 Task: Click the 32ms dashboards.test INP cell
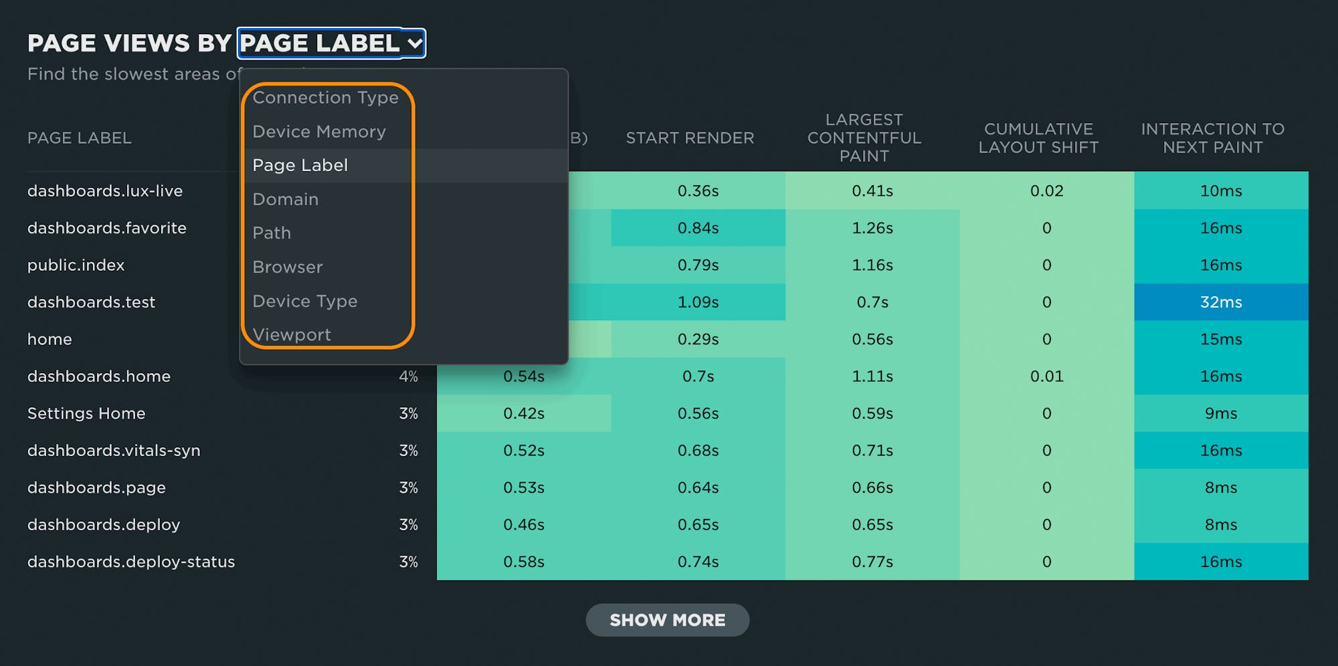tap(1221, 302)
